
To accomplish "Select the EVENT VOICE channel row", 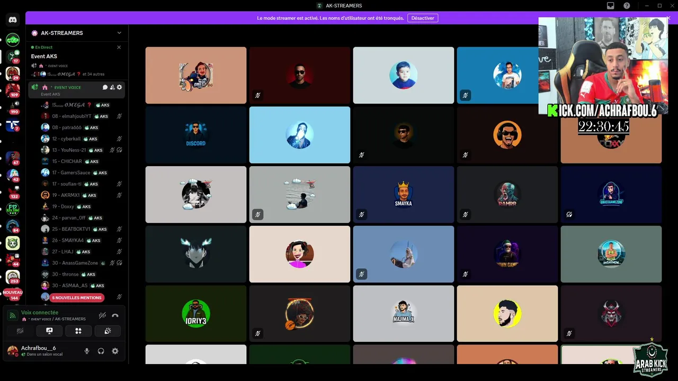I will pos(76,90).
